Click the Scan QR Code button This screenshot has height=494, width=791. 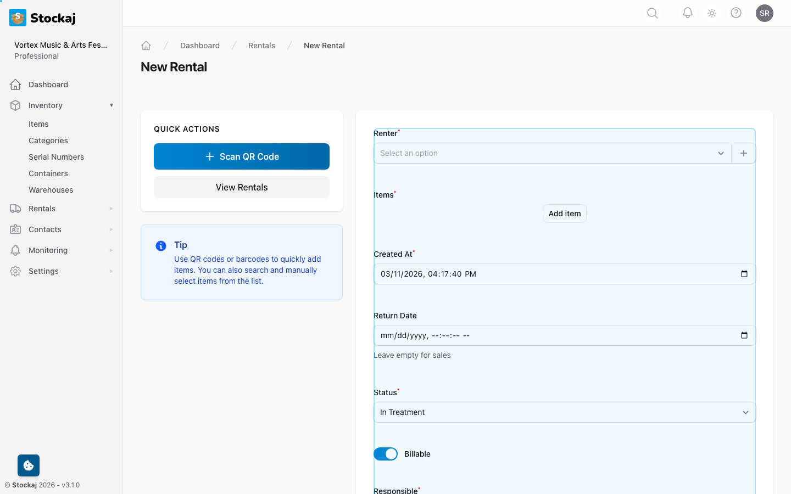tap(242, 156)
